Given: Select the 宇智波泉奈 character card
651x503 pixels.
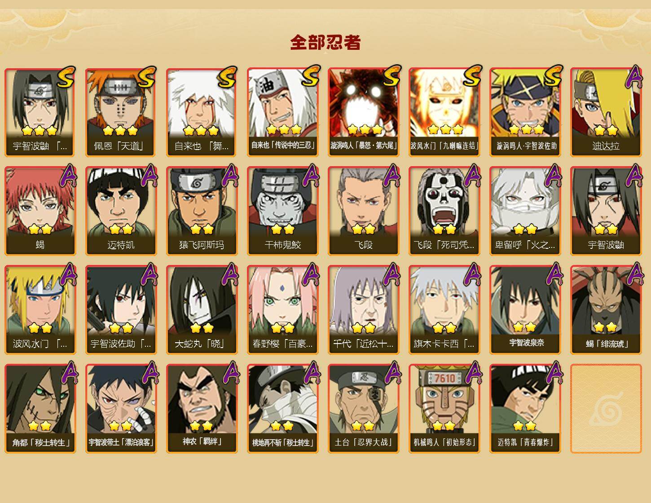Looking at the screenshot, I should click(x=525, y=310).
